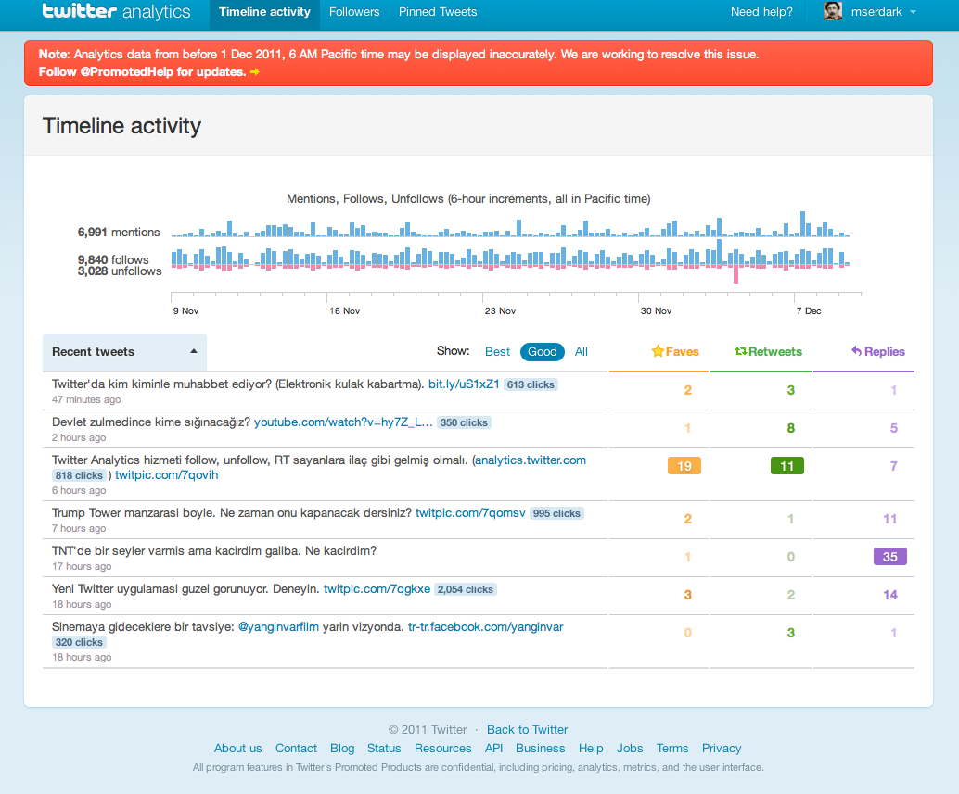Show Best tweets filter

point(497,352)
